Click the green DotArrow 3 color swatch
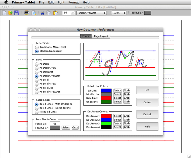191x158 pixels. [x=106, y=123]
